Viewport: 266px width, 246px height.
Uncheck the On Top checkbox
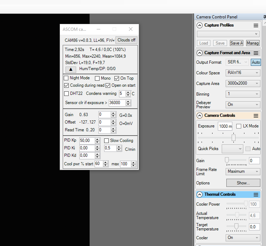point(117,78)
